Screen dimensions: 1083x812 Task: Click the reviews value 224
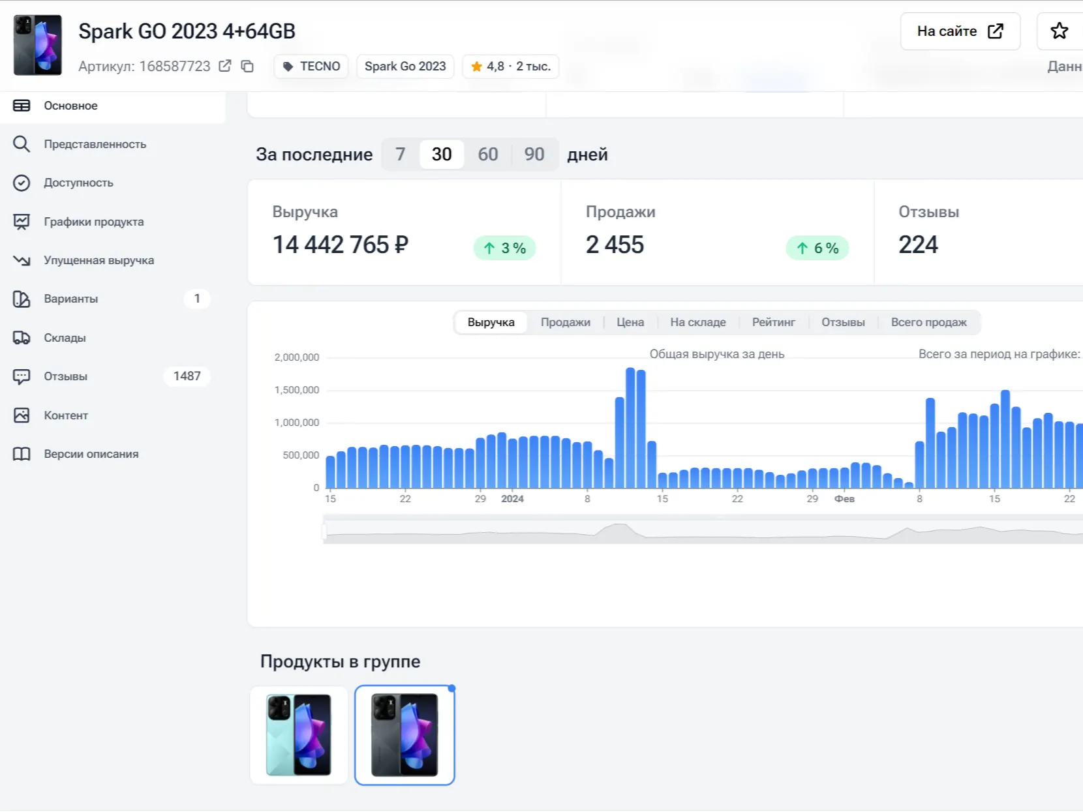pyautogui.click(x=918, y=245)
